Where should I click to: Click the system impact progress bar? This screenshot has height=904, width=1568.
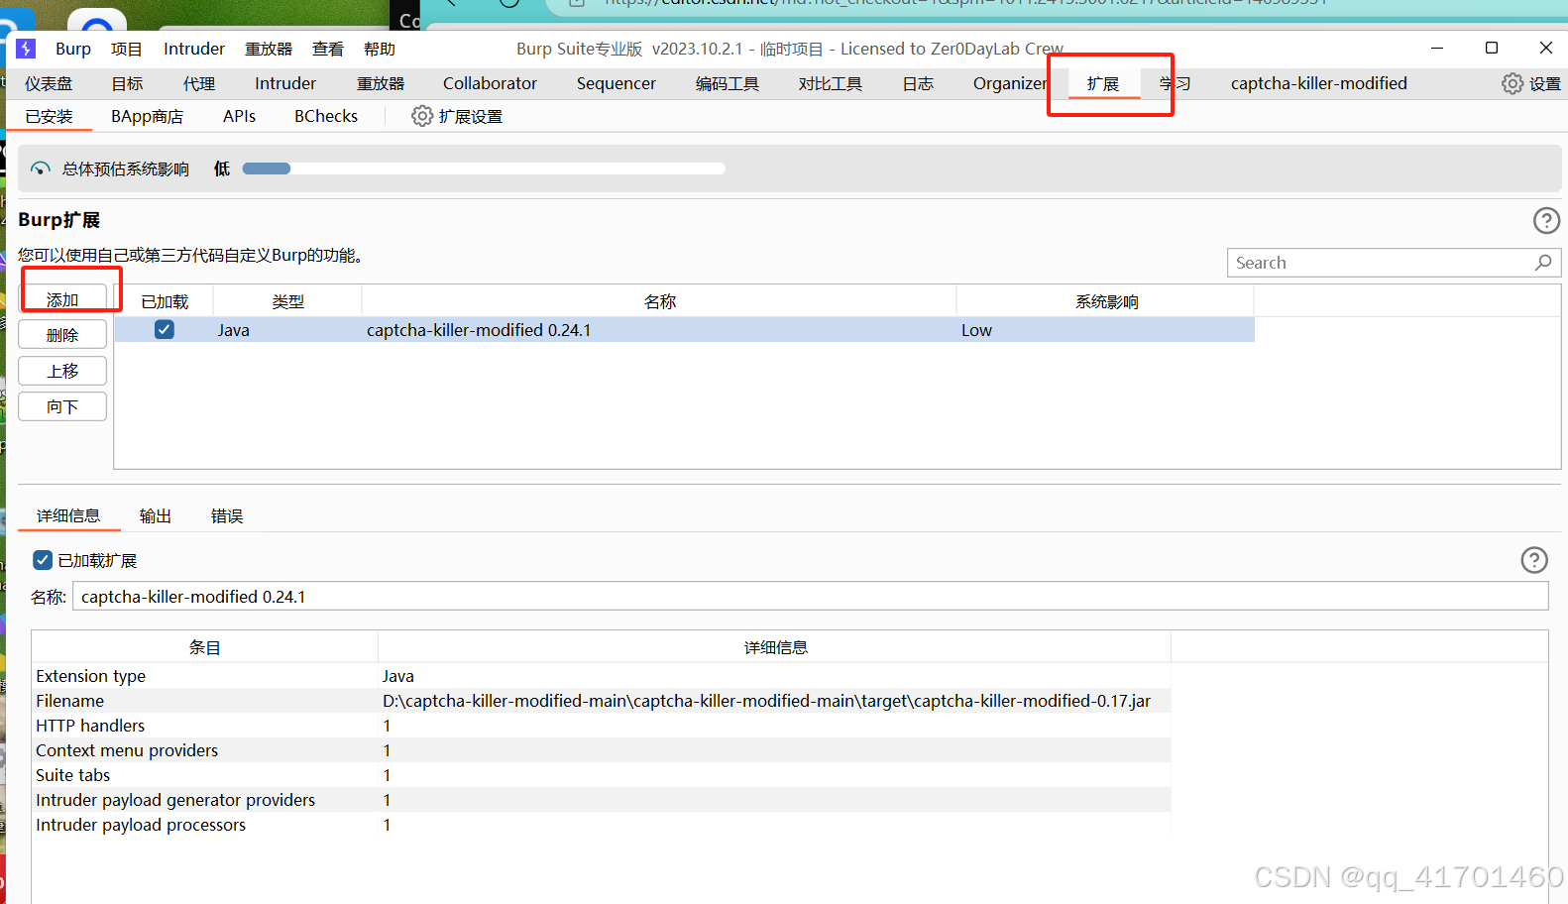(484, 169)
